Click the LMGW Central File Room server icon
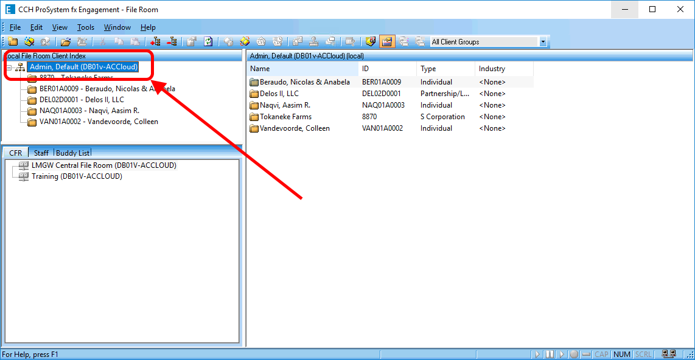 pyautogui.click(x=24, y=165)
